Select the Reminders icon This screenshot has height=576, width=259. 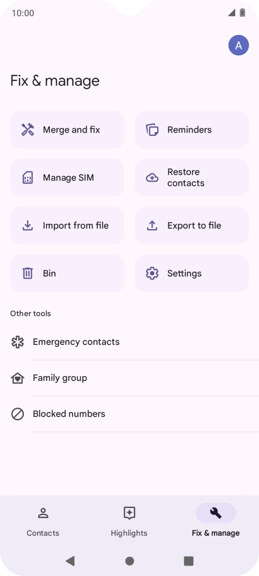pyautogui.click(x=151, y=129)
